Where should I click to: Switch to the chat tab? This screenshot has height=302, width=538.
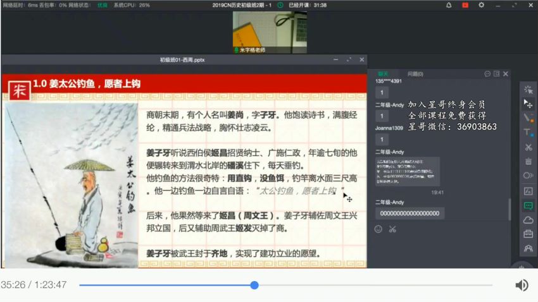pos(384,74)
